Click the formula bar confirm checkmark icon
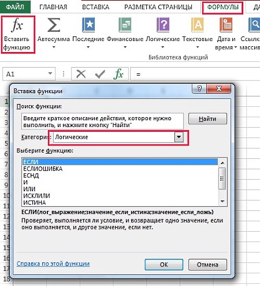The width and height of the screenshot is (260, 286). click(x=100, y=74)
